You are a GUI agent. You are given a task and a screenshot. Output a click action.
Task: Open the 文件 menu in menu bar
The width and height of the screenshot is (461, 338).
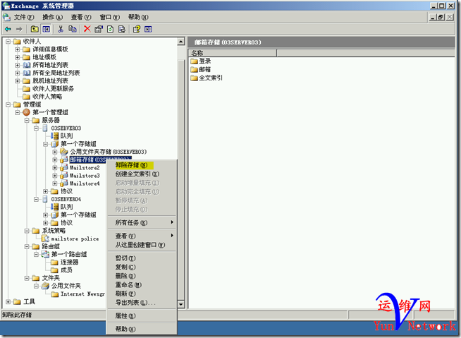pyautogui.click(x=24, y=17)
